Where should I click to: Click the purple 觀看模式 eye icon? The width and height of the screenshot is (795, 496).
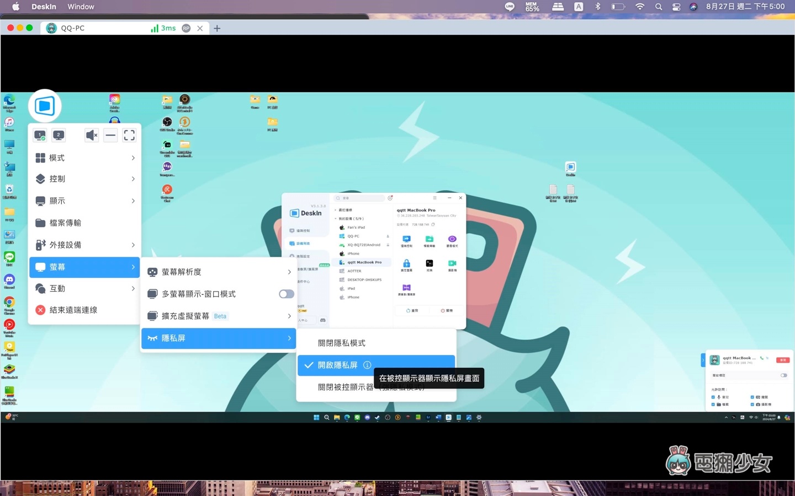click(452, 239)
